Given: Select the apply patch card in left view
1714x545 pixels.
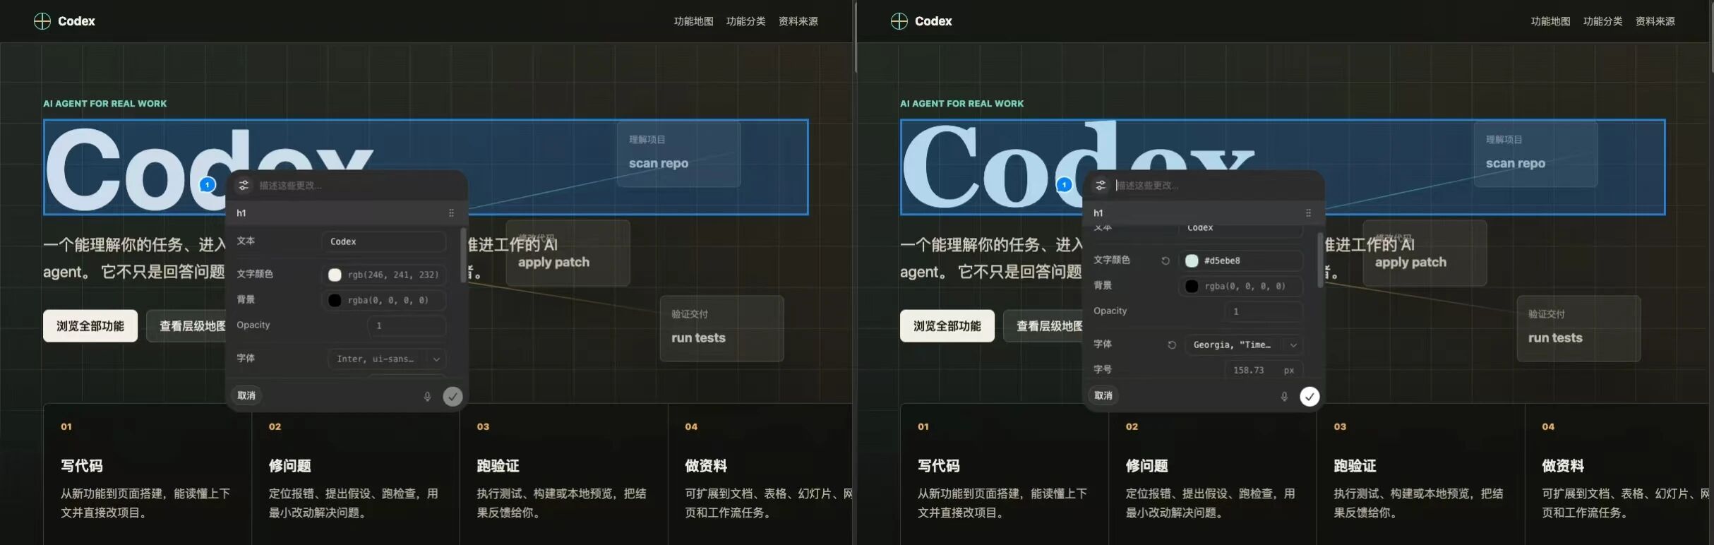Looking at the screenshot, I should pyautogui.click(x=568, y=253).
